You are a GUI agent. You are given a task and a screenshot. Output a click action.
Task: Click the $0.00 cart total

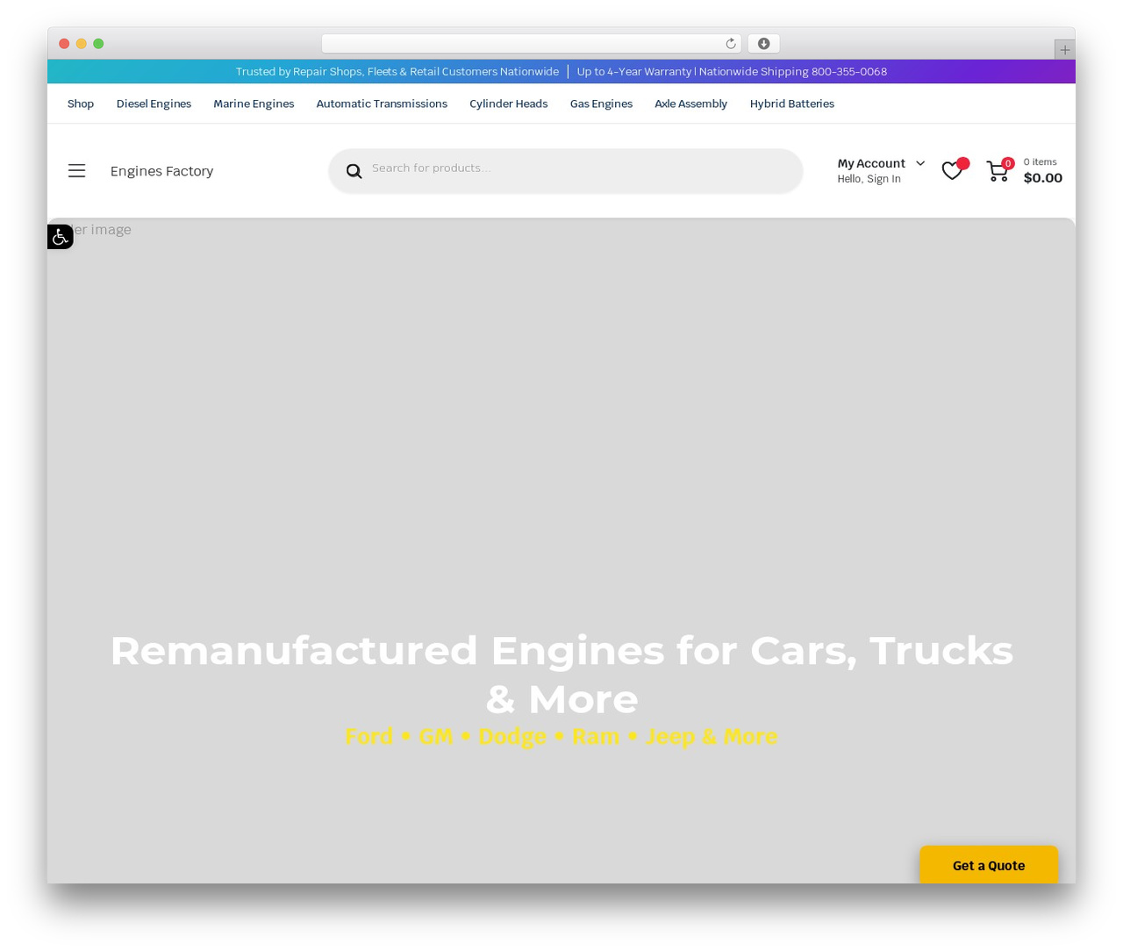coord(1042,178)
